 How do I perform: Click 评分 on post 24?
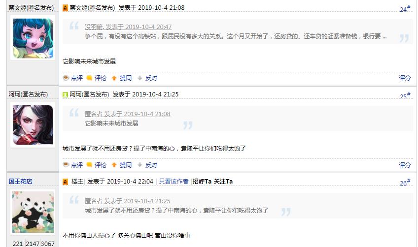[x=404, y=78]
